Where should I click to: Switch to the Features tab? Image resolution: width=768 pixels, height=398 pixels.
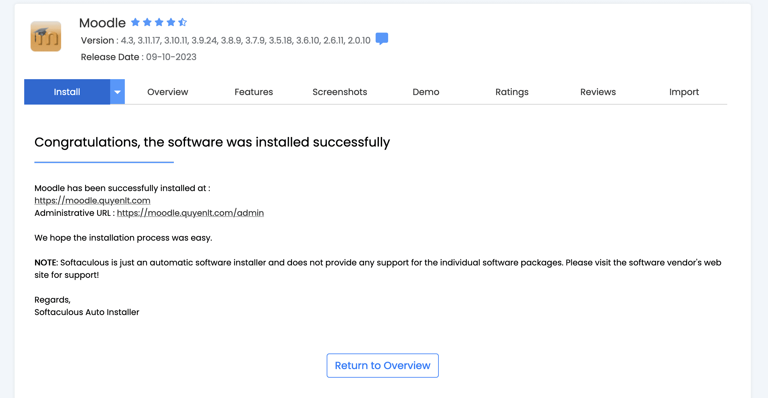(x=254, y=92)
